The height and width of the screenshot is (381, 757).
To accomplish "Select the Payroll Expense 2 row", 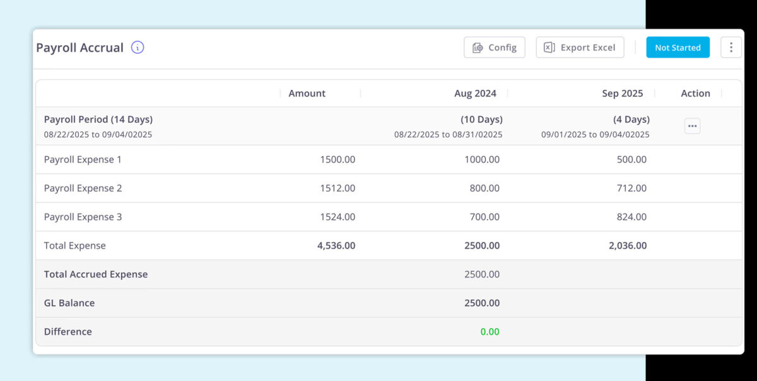I will tap(83, 188).
